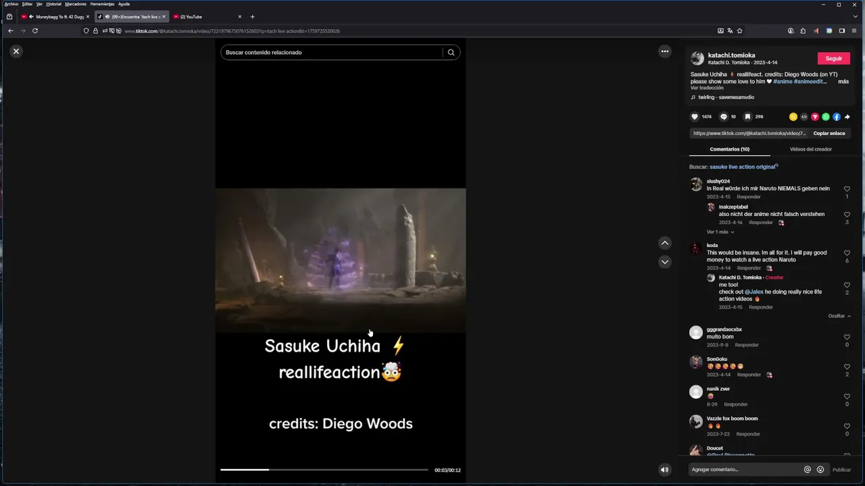The image size is (865, 486).
Task: Open comments via speech bubble icon
Action: pos(724,117)
